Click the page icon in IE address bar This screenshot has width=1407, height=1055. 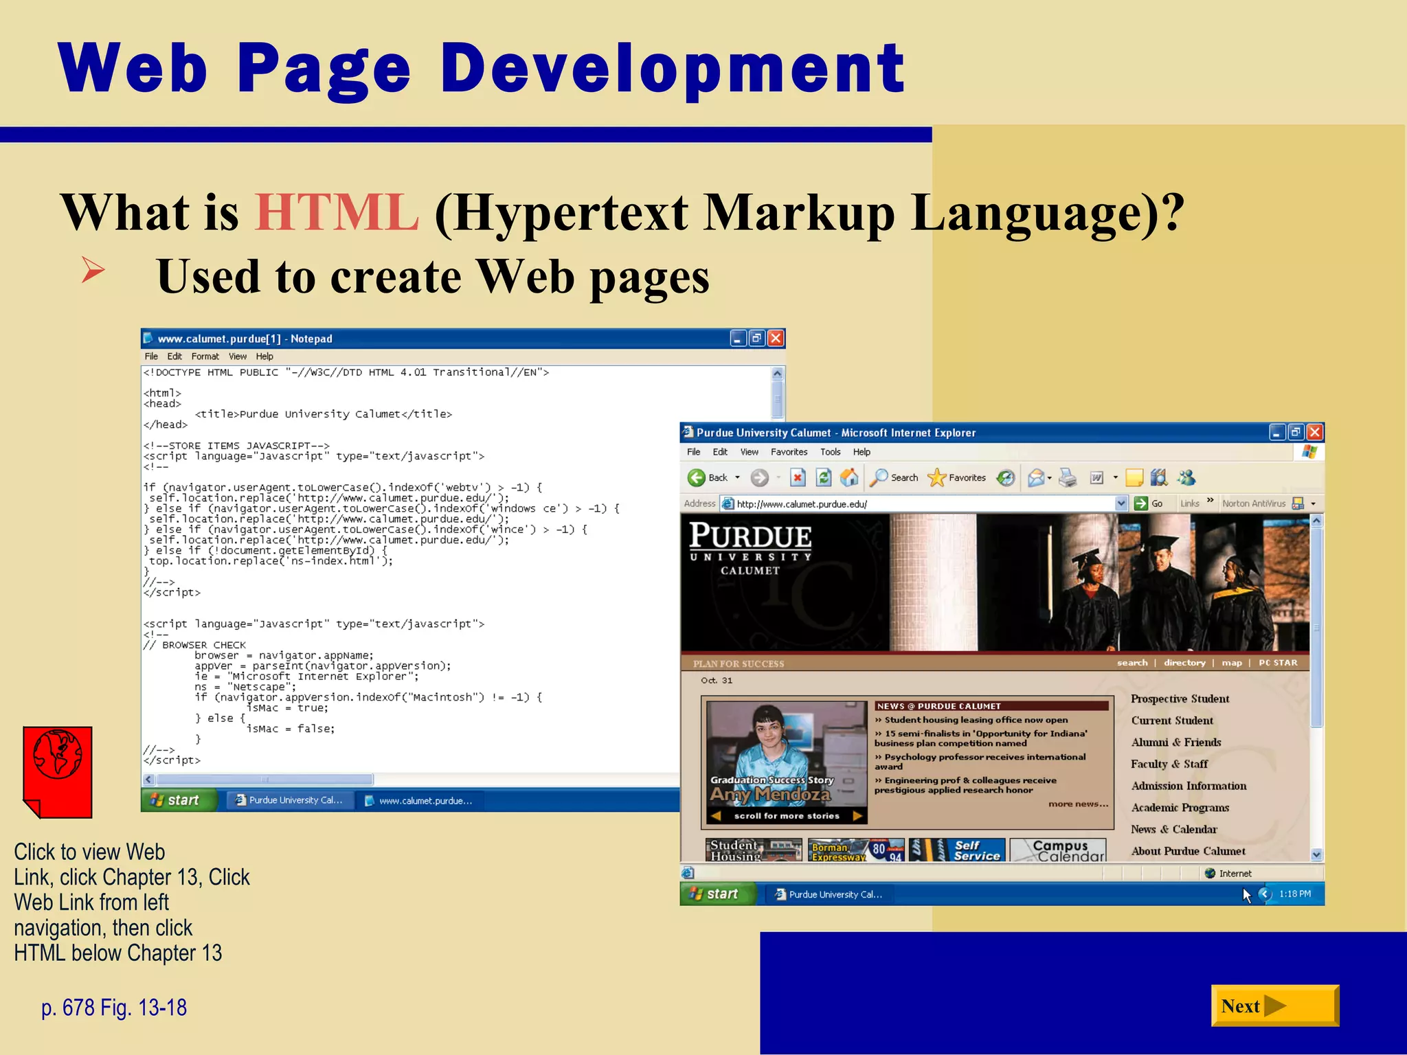tap(728, 503)
